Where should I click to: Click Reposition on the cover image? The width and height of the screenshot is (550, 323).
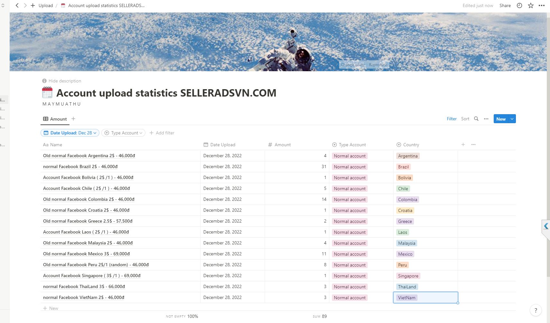(378, 64)
